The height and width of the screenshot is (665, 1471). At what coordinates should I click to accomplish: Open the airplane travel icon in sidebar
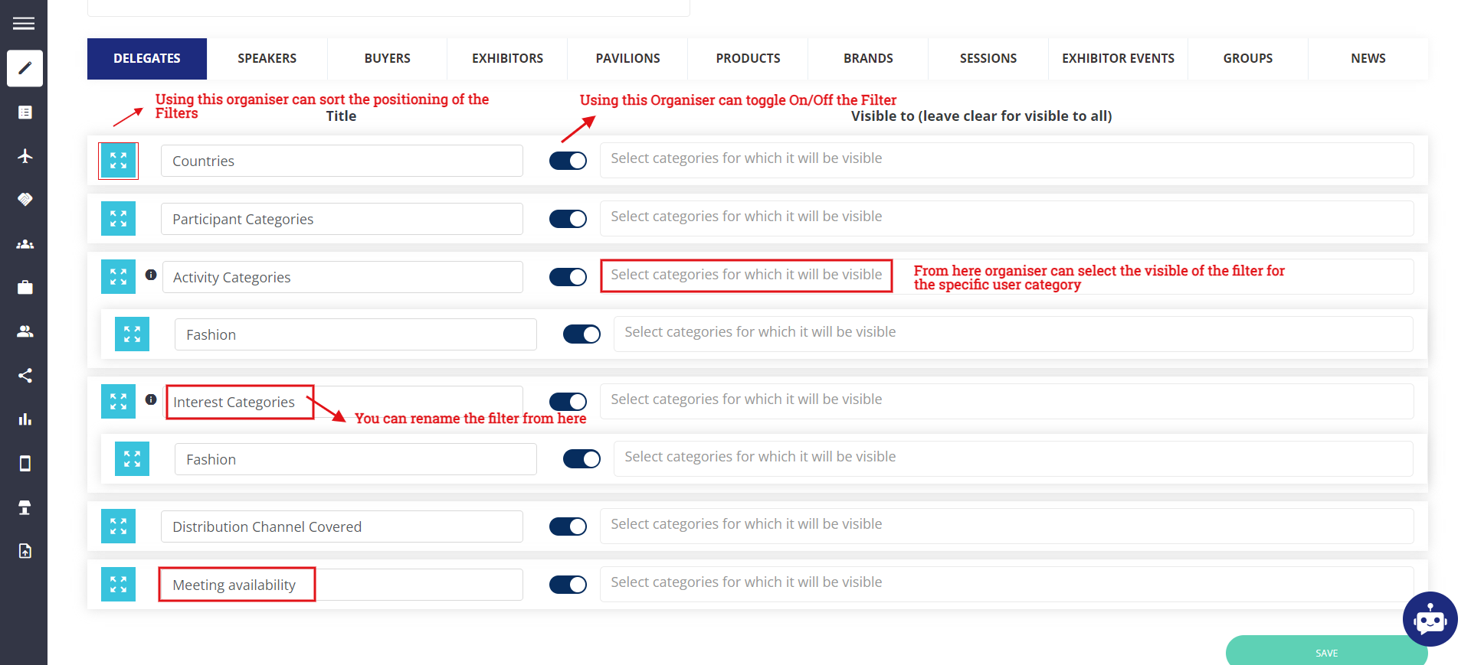click(x=25, y=156)
